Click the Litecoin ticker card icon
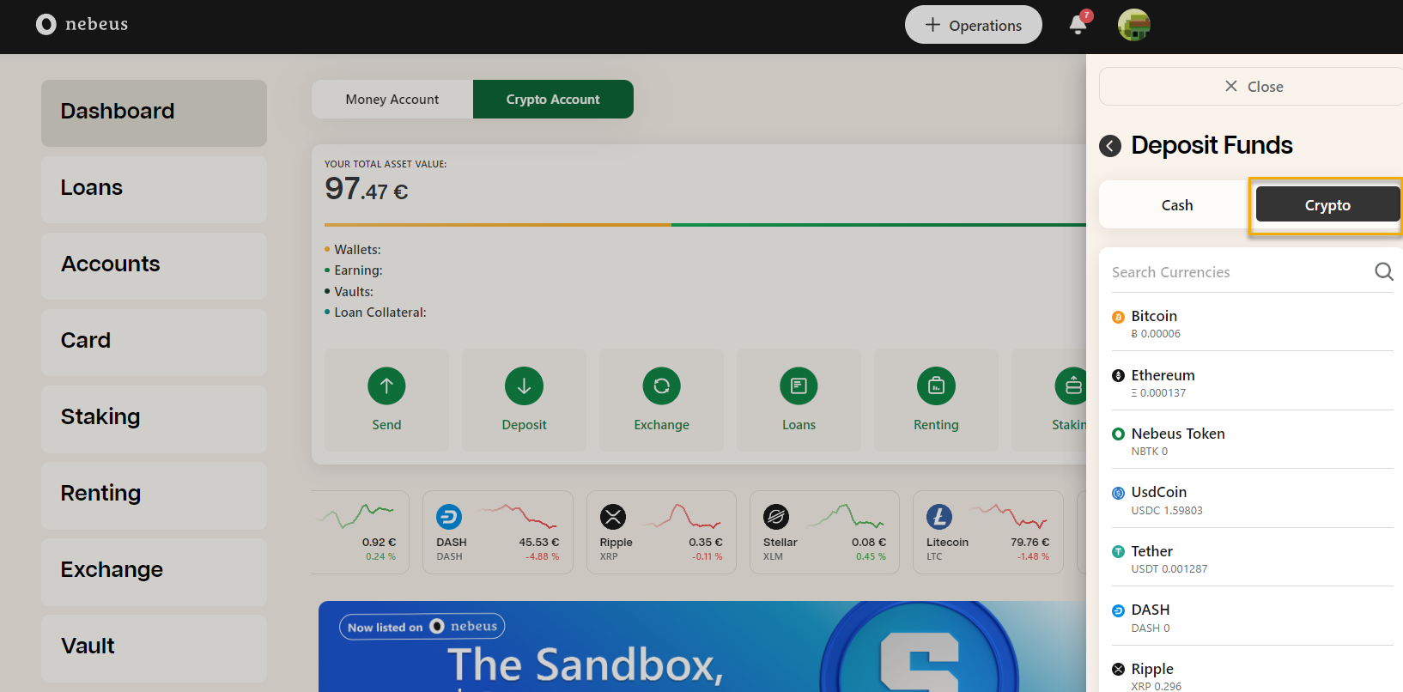This screenshot has width=1403, height=692. tap(939, 517)
